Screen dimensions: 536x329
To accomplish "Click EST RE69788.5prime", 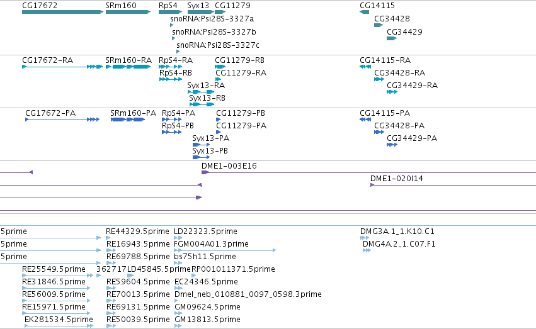I will (x=138, y=257).
